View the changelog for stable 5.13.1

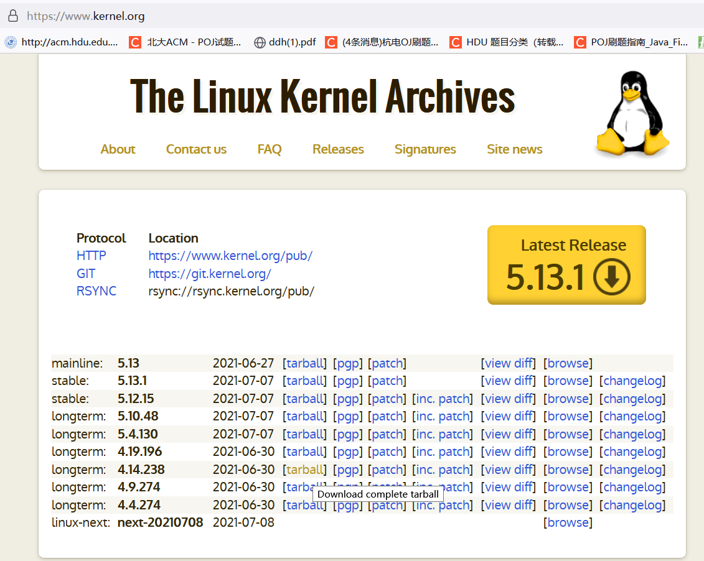click(632, 381)
